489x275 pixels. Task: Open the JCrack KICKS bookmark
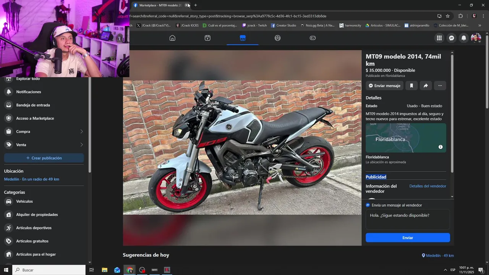pyautogui.click(x=187, y=26)
